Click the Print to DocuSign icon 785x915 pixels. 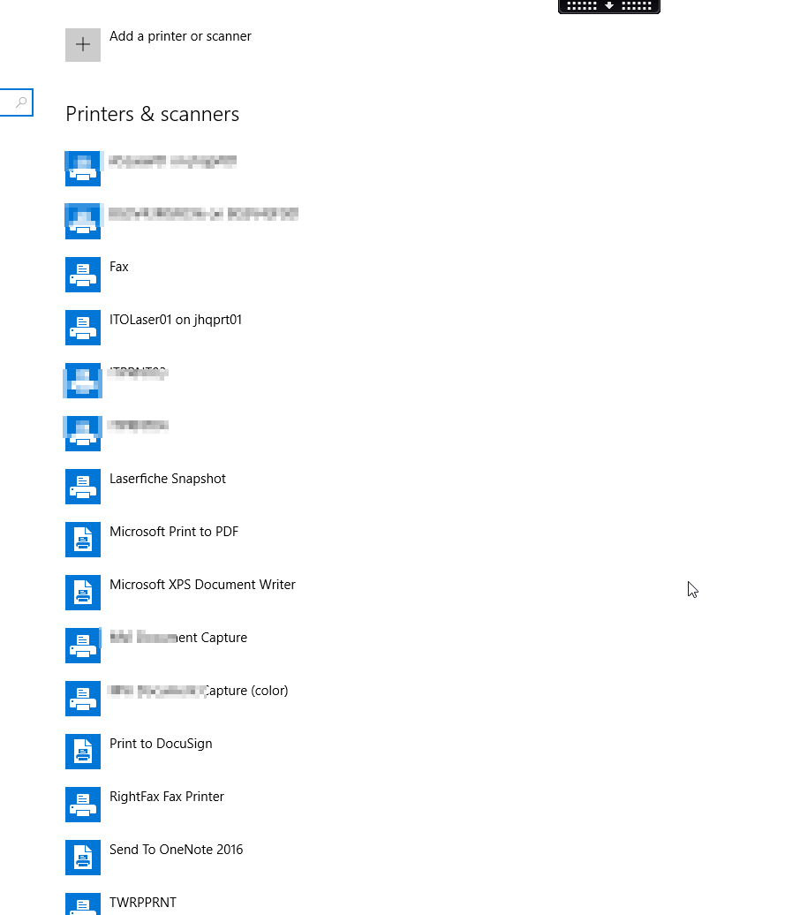click(x=83, y=752)
